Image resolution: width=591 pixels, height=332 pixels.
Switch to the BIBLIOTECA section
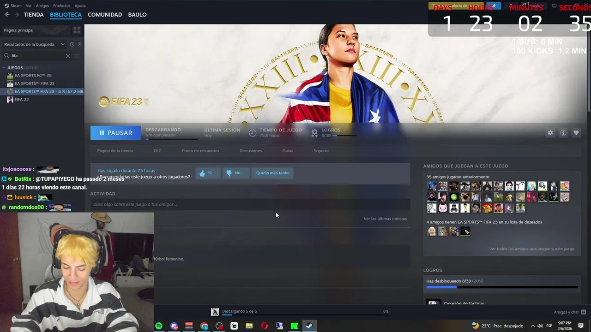(x=66, y=15)
